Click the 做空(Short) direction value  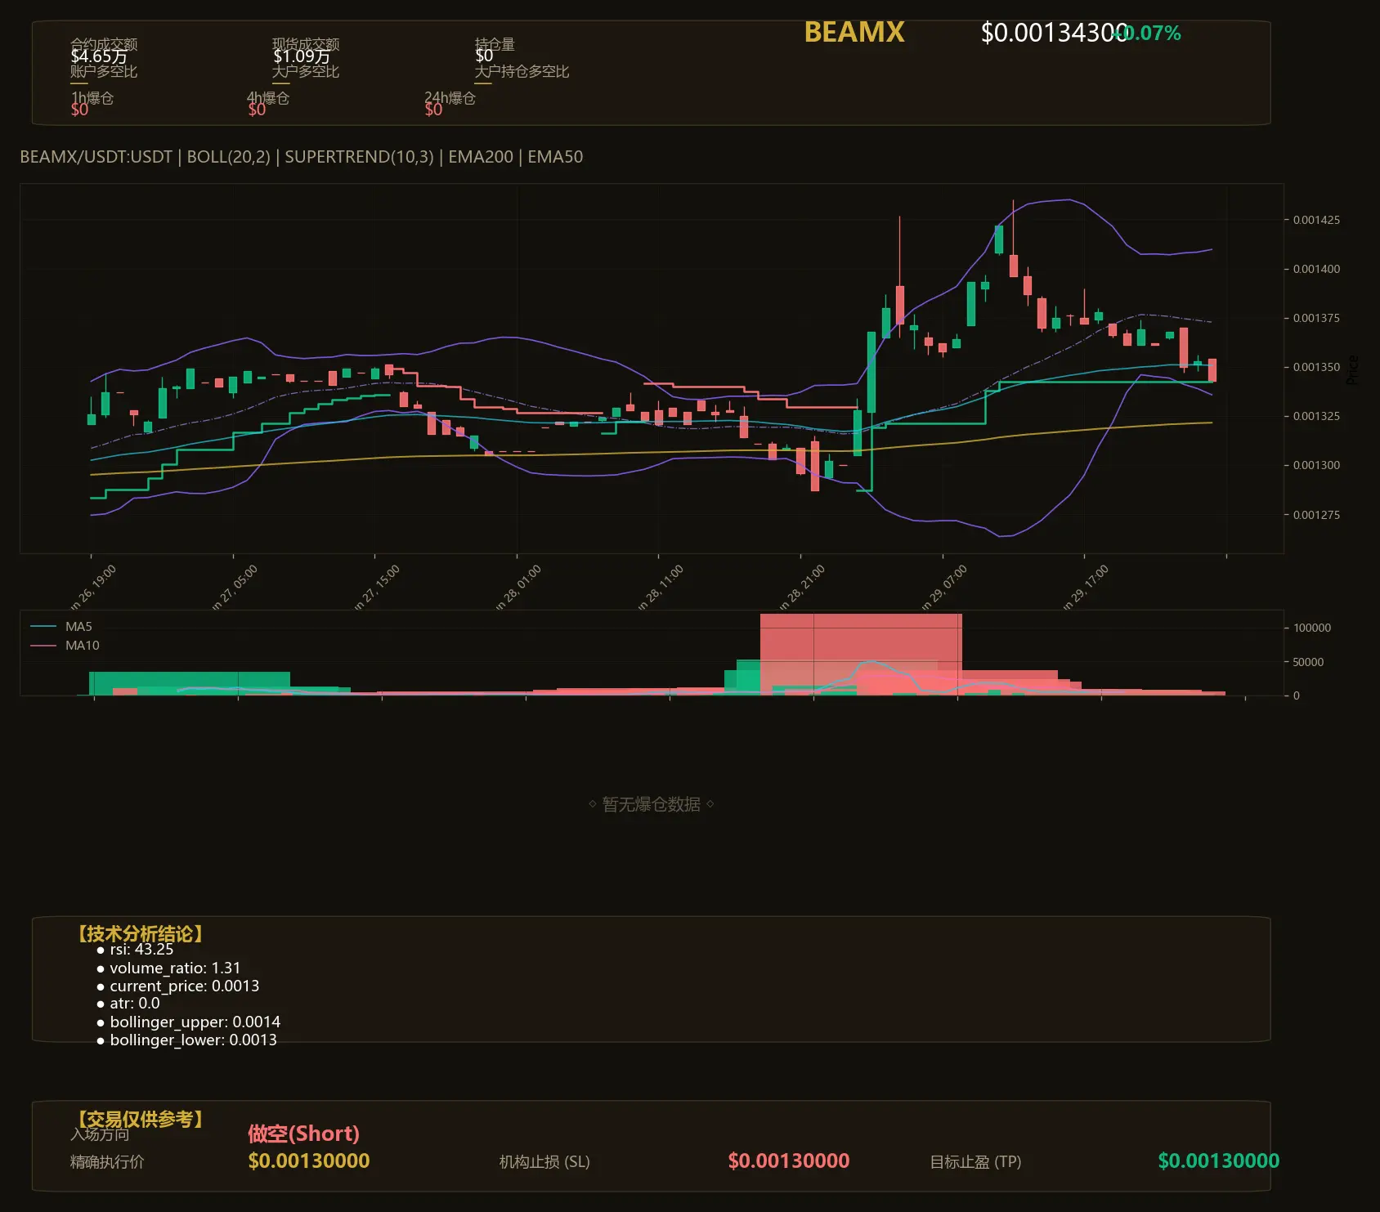303,1134
